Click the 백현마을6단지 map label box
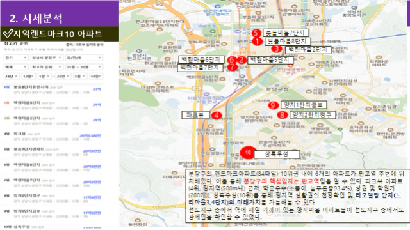 click(201, 59)
